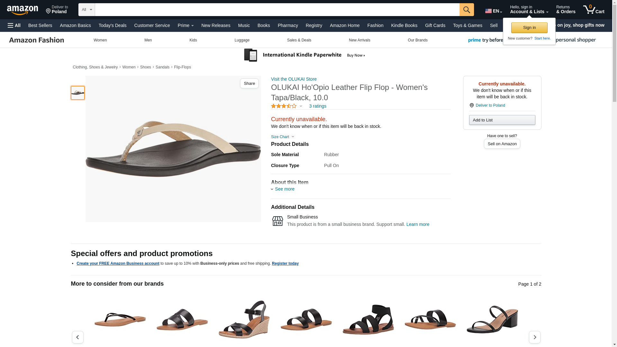
Task: Select the flip flop thumbnail image
Action: coord(77,93)
